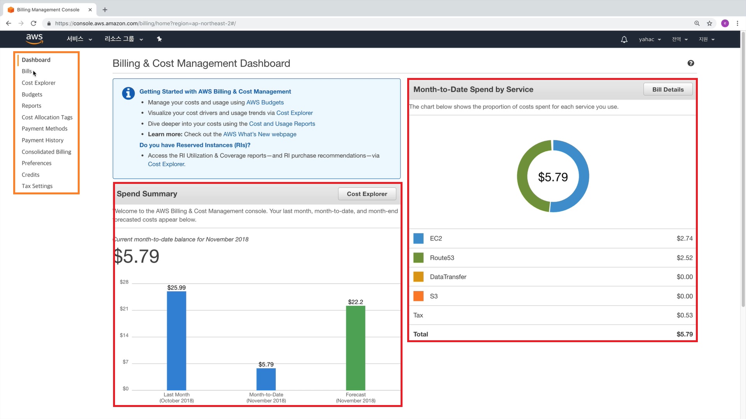Open the notifications bell icon
Screen dimensions: 746x419
[x=624, y=40]
